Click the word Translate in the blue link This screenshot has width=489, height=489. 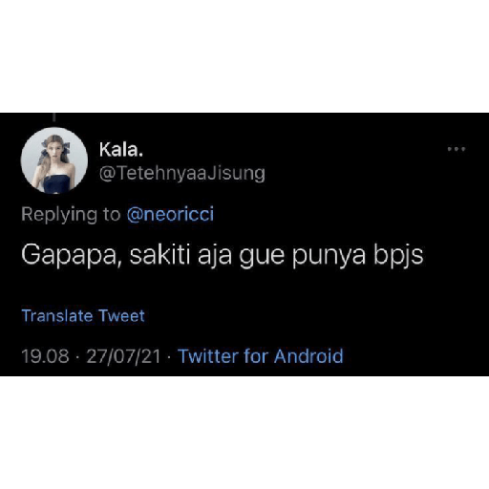(56, 316)
